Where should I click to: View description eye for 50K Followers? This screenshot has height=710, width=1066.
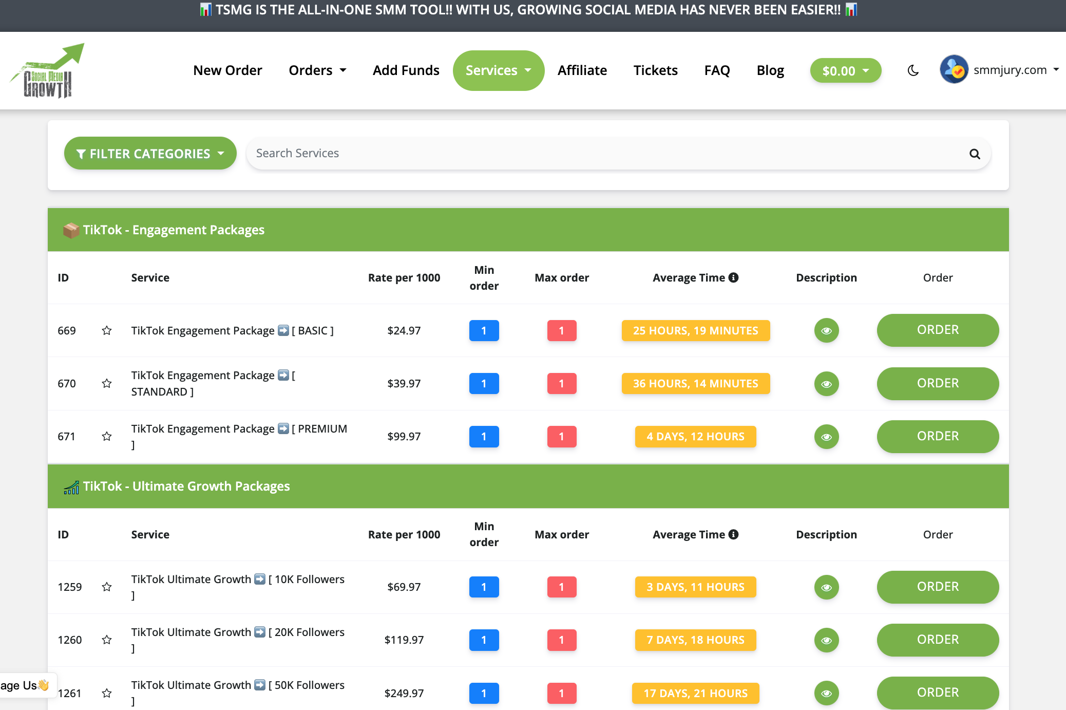(x=827, y=693)
